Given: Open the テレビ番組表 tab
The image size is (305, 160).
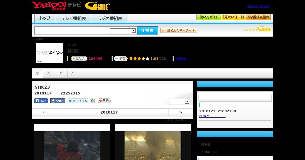Looking at the screenshot, I should coord(74,18).
